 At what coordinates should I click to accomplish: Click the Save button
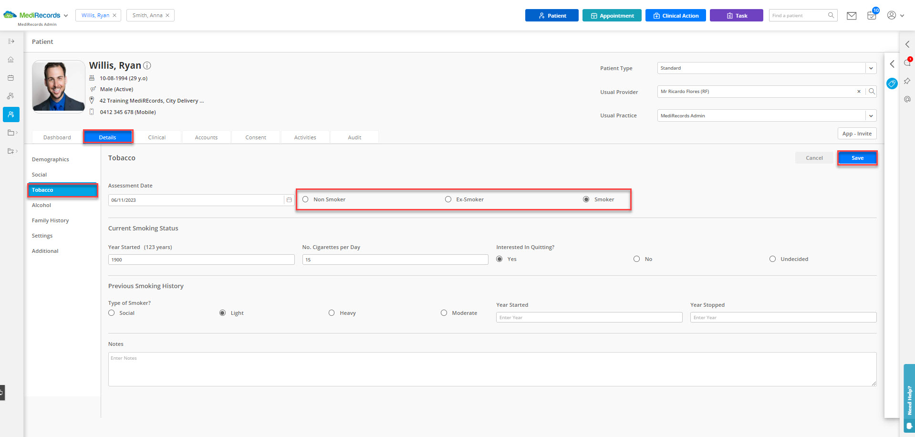tap(857, 158)
